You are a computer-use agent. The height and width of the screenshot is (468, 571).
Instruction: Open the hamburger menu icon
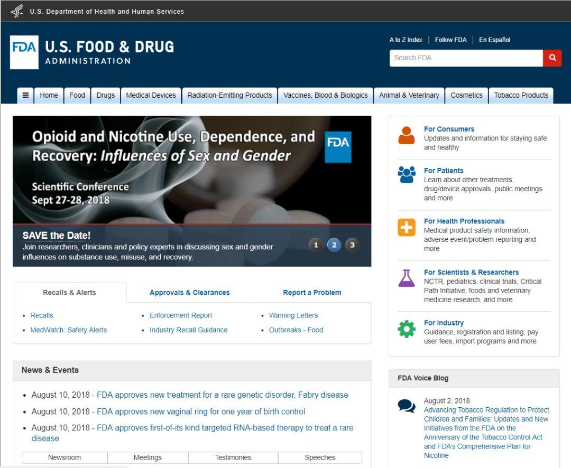25,96
